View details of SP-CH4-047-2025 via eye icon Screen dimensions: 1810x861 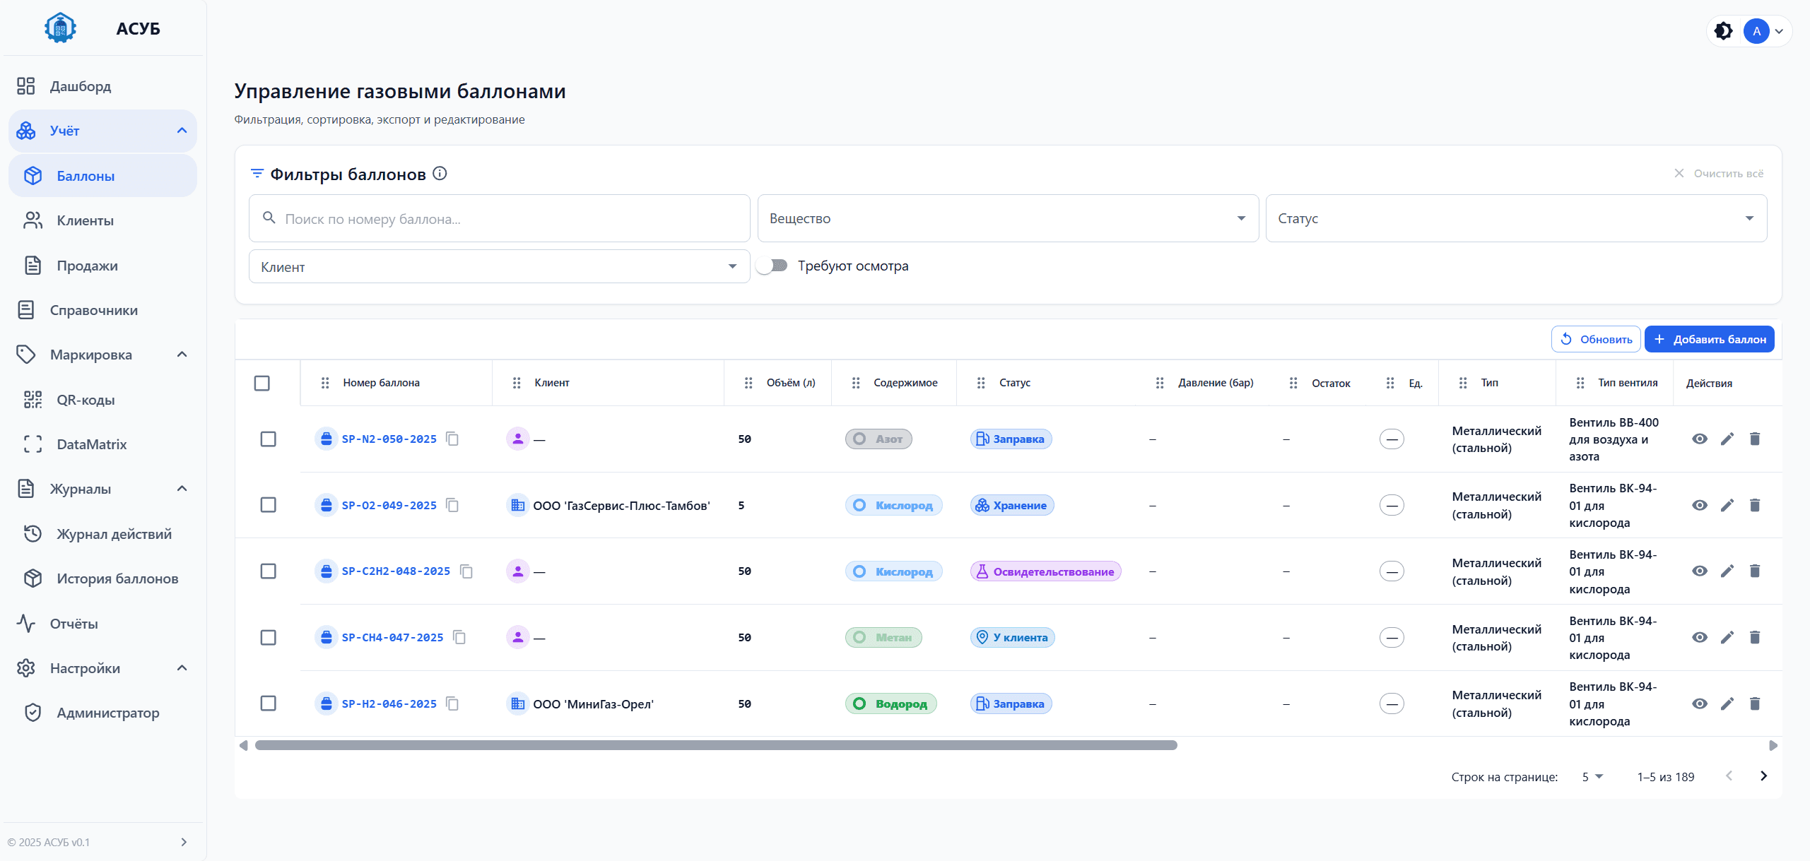point(1699,637)
